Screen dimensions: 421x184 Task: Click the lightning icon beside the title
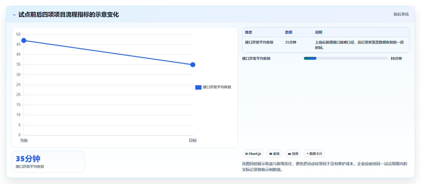(x=14, y=15)
